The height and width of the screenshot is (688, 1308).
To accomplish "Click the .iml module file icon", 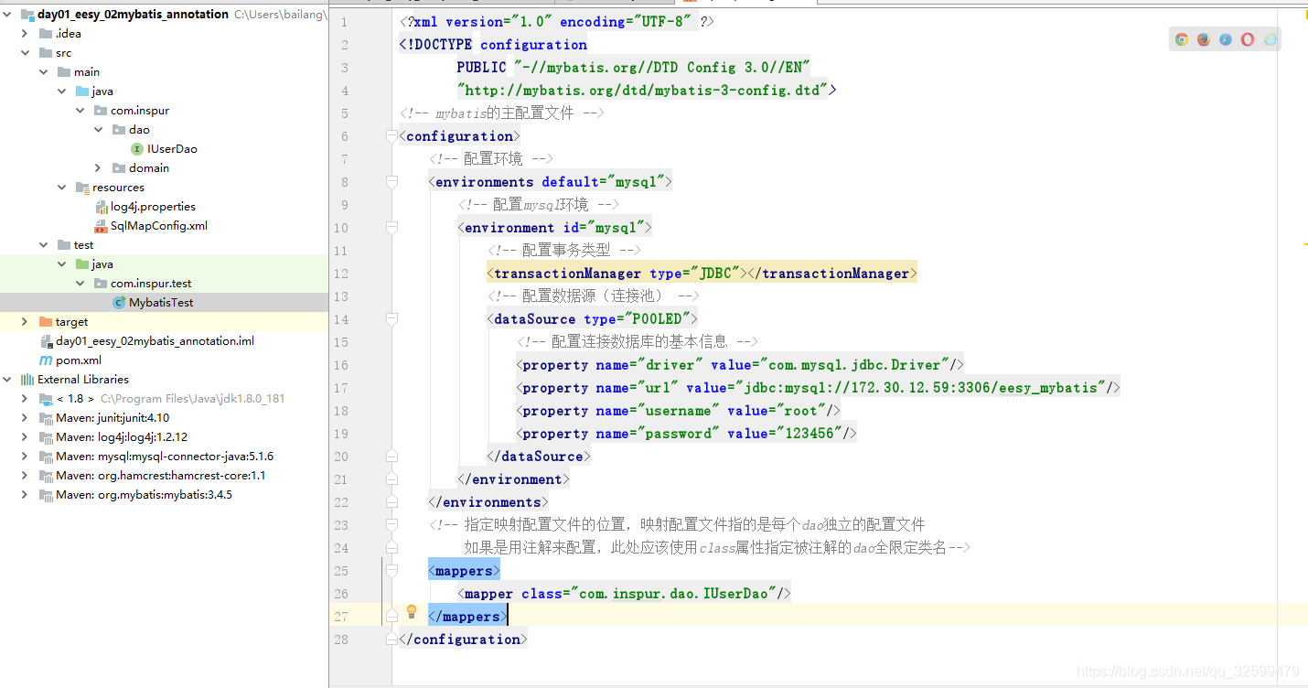I will (47, 341).
